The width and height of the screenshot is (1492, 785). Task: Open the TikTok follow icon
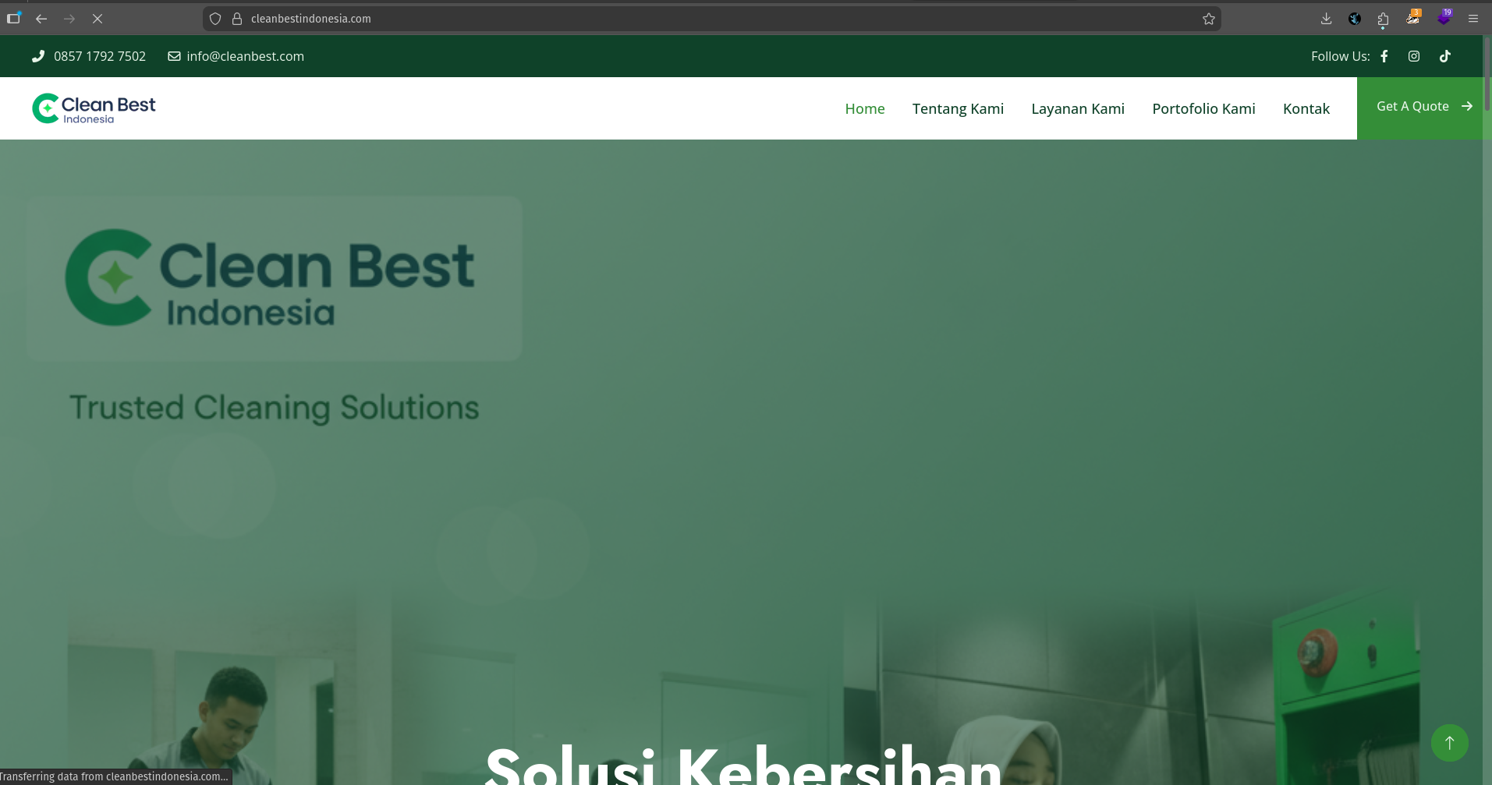(1445, 56)
